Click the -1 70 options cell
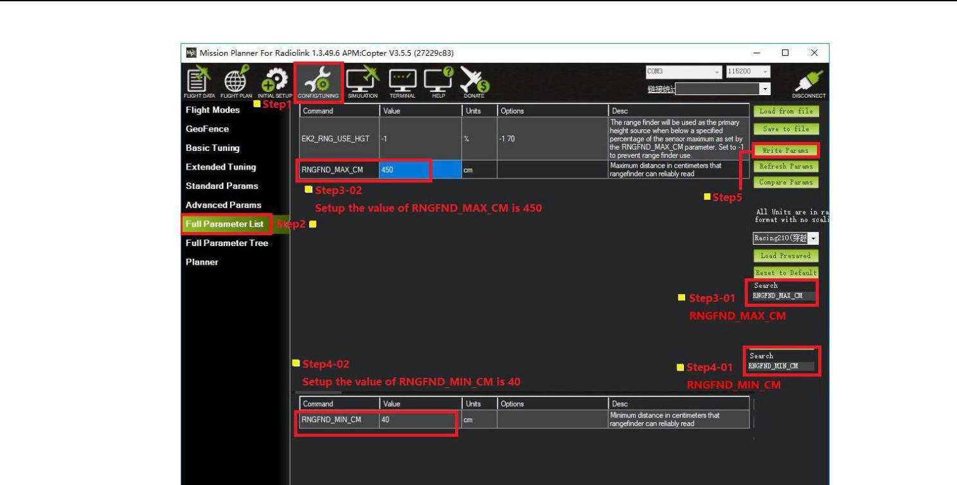 (x=553, y=139)
